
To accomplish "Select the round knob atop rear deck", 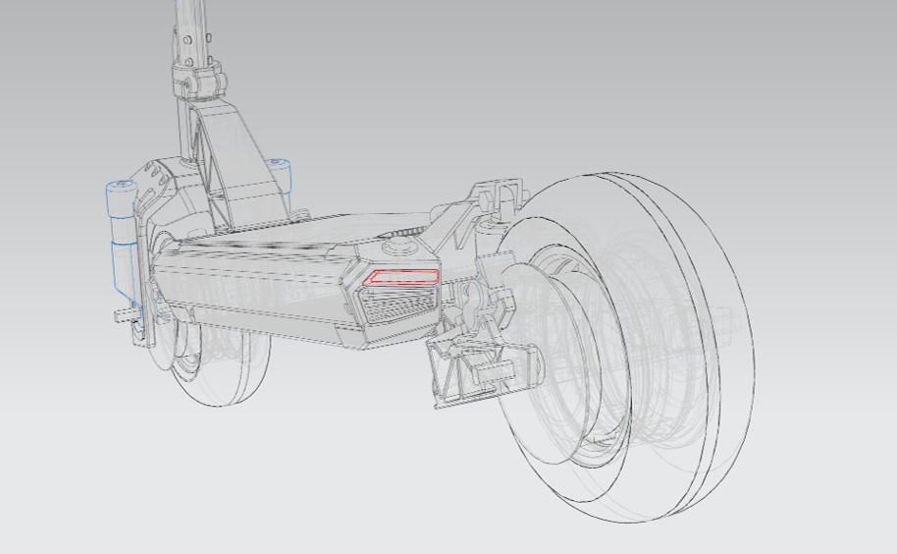I will tap(397, 247).
